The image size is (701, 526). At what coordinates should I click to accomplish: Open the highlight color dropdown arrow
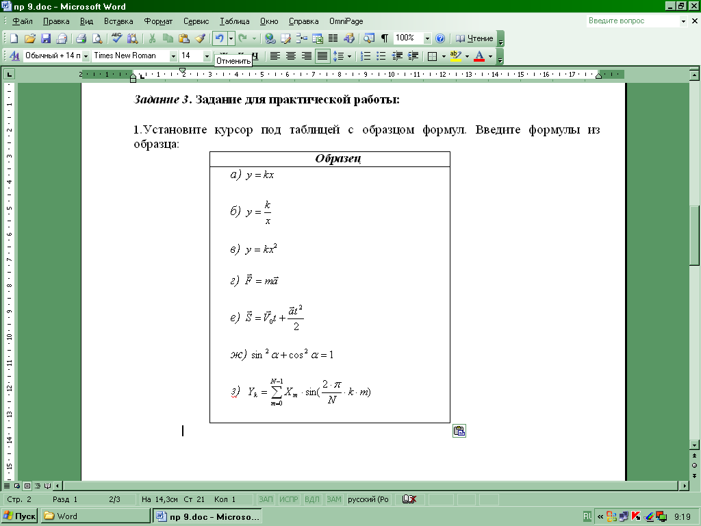coord(467,56)
